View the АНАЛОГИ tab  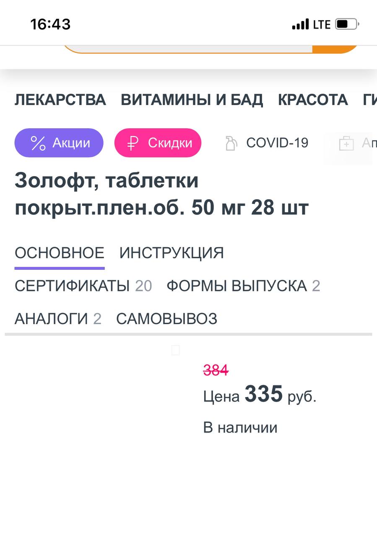pos(58,319)
